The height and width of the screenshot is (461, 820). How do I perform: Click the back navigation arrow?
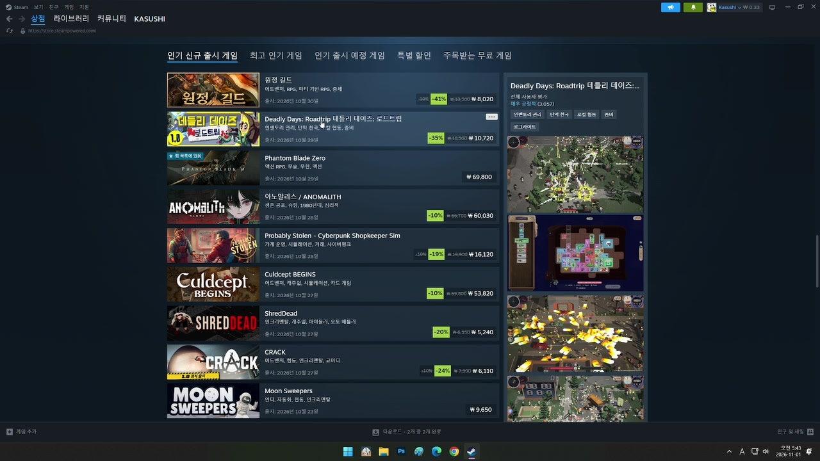tap(9, 19)
